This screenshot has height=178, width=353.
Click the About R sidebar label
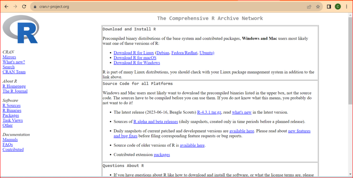(10, 81)
